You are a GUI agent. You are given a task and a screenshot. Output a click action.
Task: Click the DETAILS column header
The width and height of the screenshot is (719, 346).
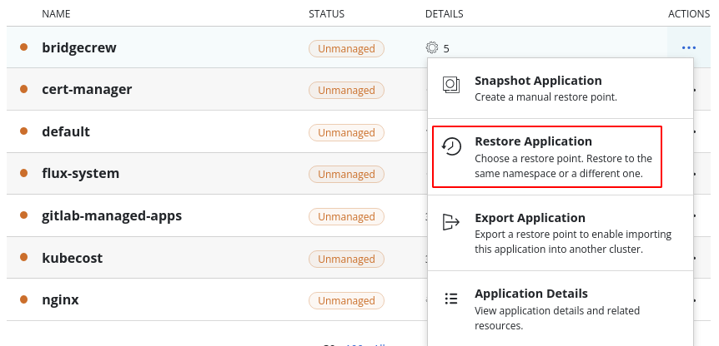(444, 14)
